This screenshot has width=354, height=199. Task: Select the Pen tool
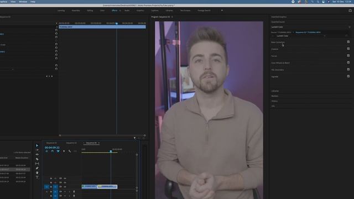point(37,168)
